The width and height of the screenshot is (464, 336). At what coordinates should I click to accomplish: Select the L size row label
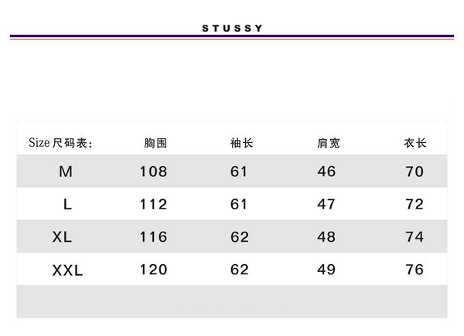click(x=67, y=204)
